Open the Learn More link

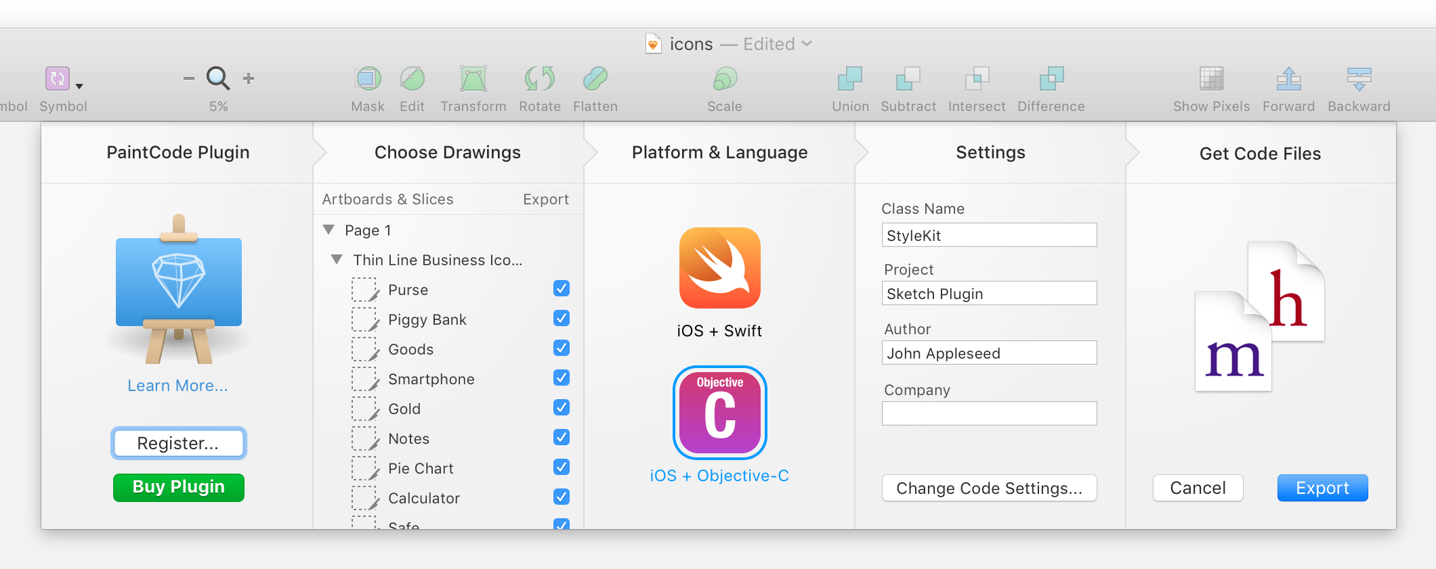[177, 386]
